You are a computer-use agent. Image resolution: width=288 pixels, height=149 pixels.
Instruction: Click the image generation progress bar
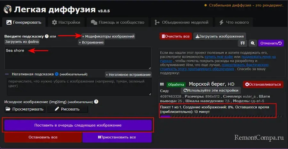(221, 117)
